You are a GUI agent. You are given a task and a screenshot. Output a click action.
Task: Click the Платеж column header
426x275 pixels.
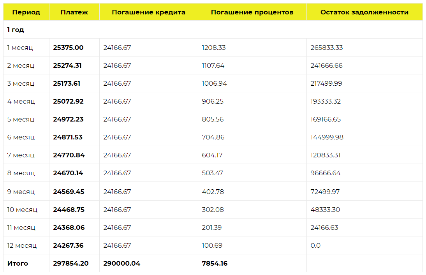coord(74,12)
